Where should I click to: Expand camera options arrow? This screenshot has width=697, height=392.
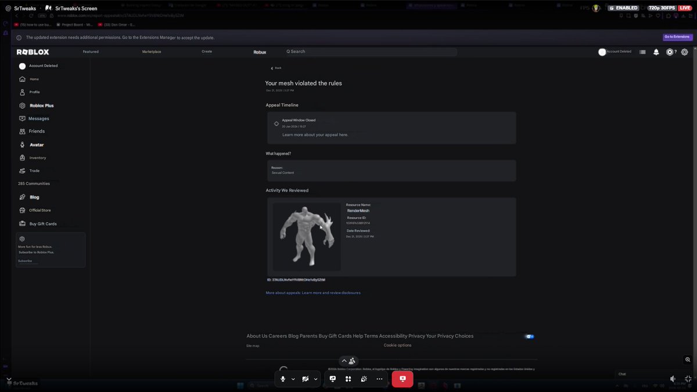click(316, 379)
